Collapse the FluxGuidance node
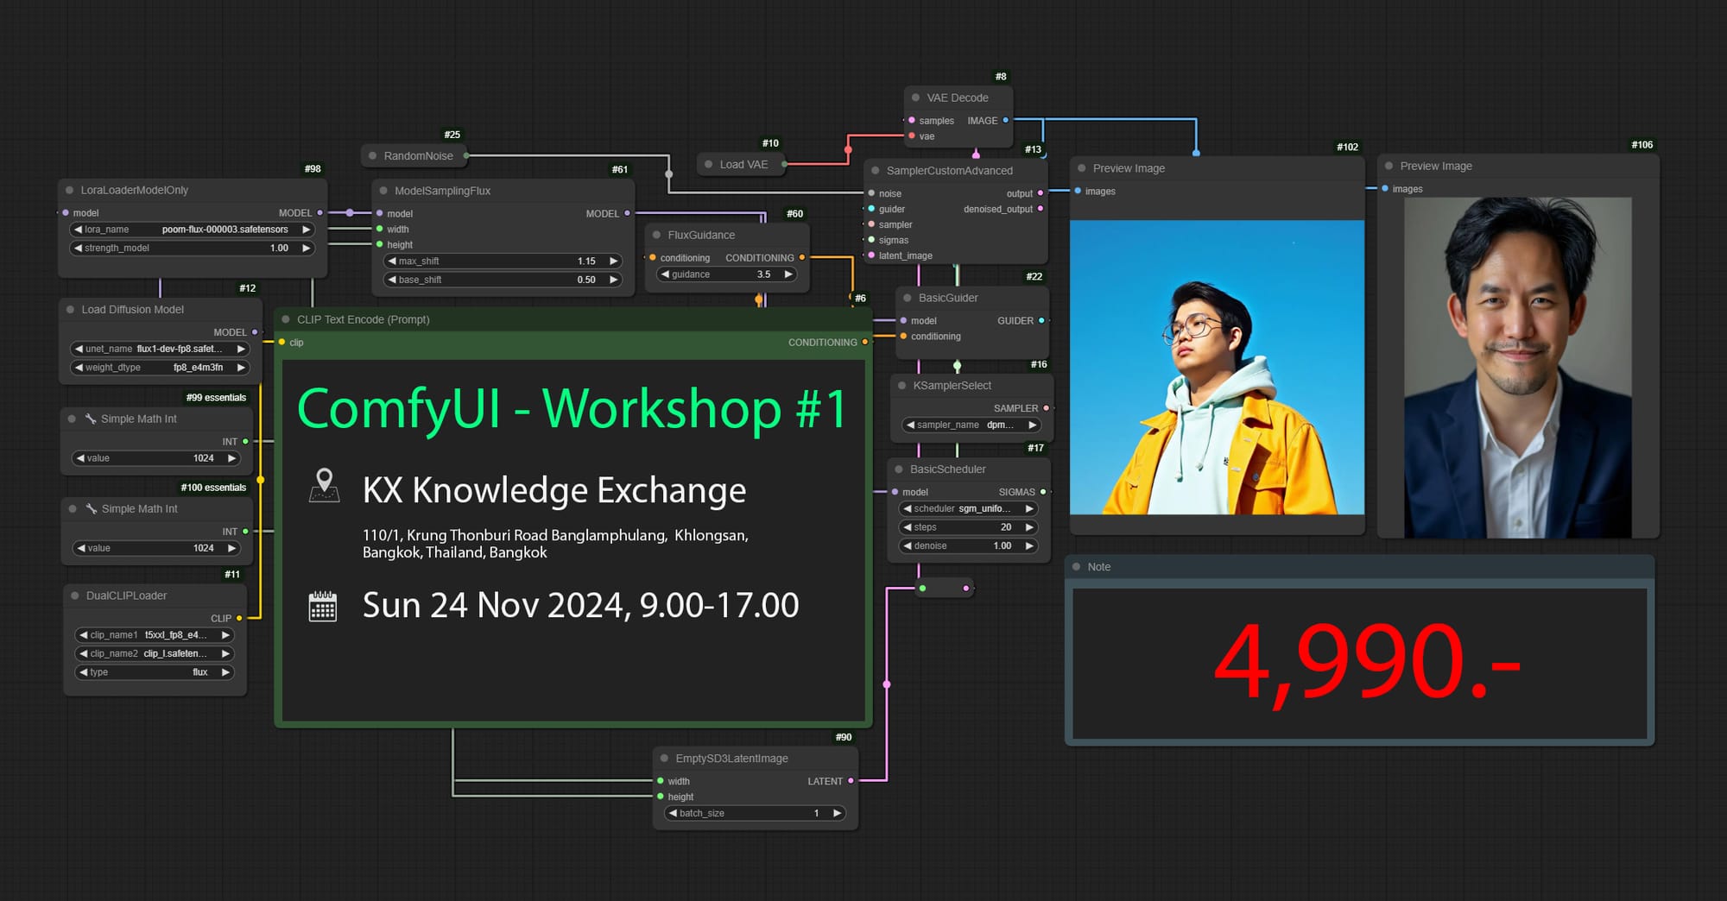 [657, 235]
